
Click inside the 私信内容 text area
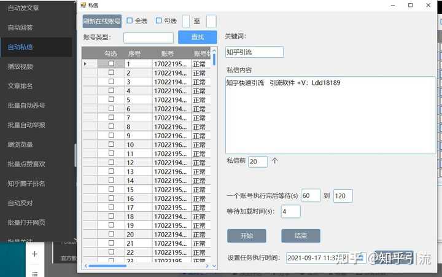pyautogui.click(x=330, y=115)
